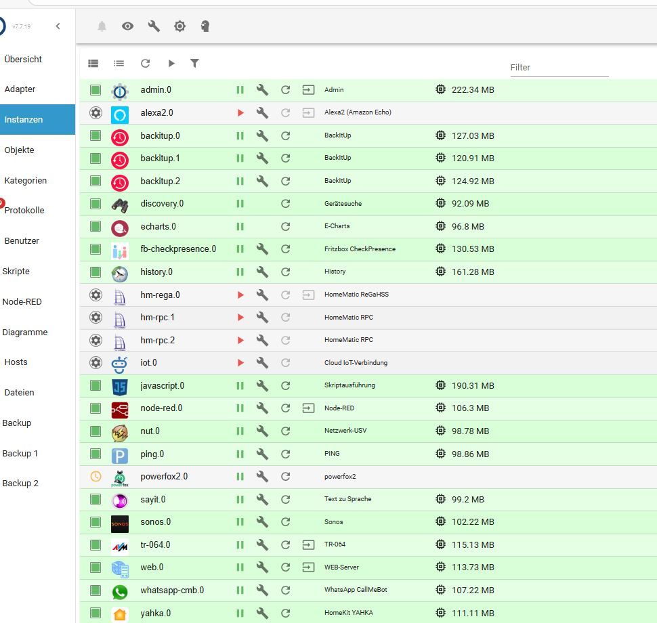Click the green status indicator of sayit.0

click(96, 499)
